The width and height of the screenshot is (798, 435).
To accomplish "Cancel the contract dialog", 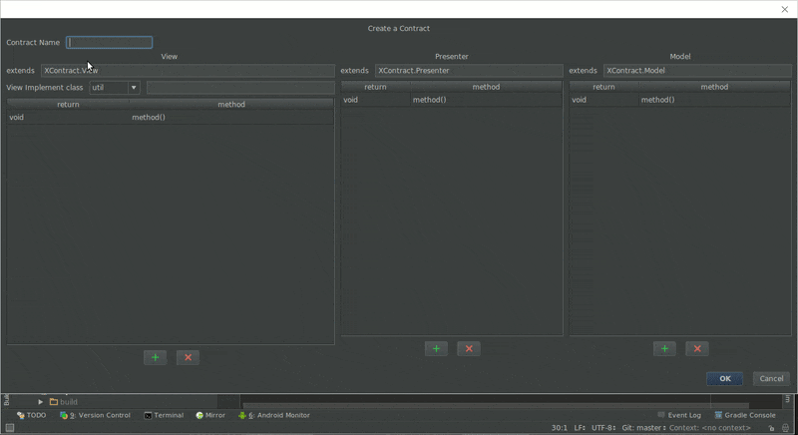I will tap(771, 378).
